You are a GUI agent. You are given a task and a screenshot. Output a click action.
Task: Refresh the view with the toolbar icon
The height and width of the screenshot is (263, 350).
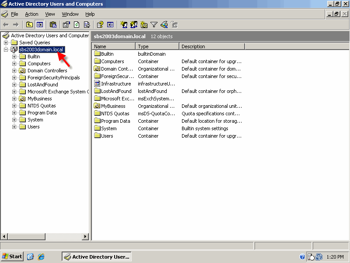click(x=77, y=25)
